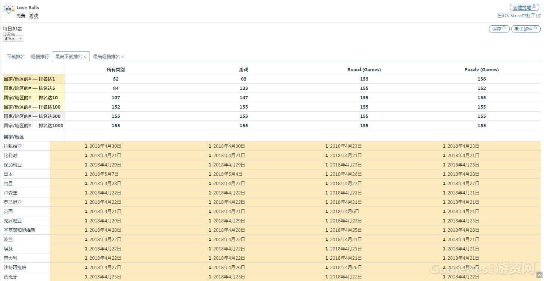Screen dimensions: 544x281
Task: Click the 波兰 country row
Action: 272,240
